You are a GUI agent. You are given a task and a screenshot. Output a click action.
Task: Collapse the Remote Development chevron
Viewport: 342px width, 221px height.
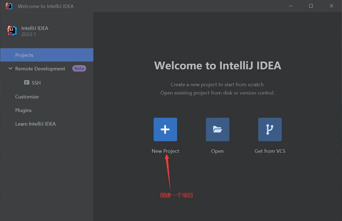[x=10, y=69]
